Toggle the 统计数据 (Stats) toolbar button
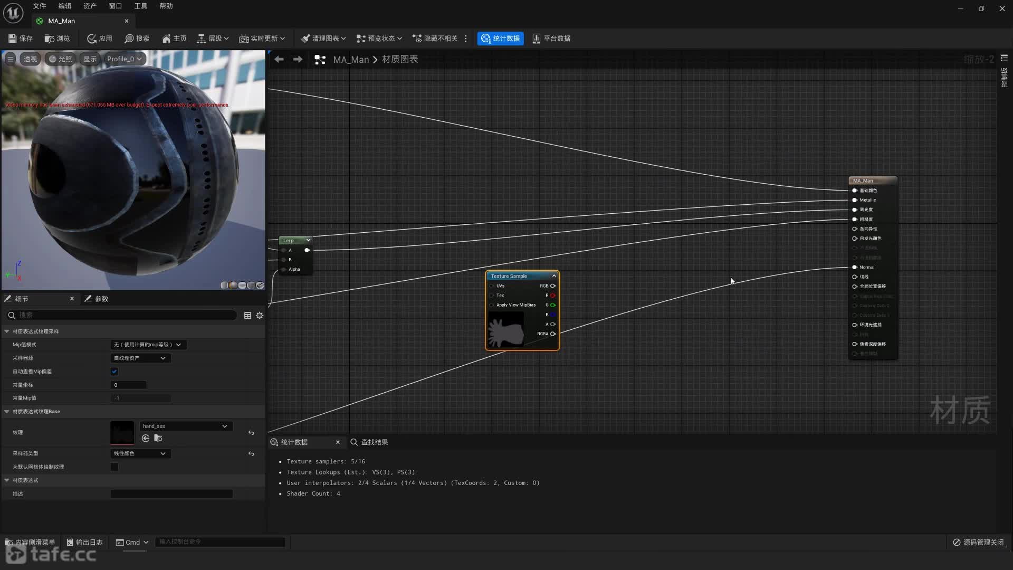The width and height of the screenshot is (1013, 570). coord(500,39)
